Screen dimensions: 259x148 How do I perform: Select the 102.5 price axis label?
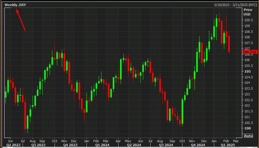[x=248, y=100]
